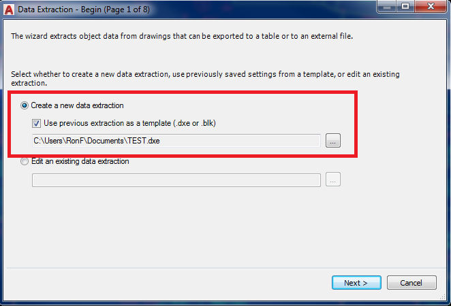This screenshot has height=306, width=451.
Task: Choose the Edit an existing data extraction radio button
Action: point(25,161)
